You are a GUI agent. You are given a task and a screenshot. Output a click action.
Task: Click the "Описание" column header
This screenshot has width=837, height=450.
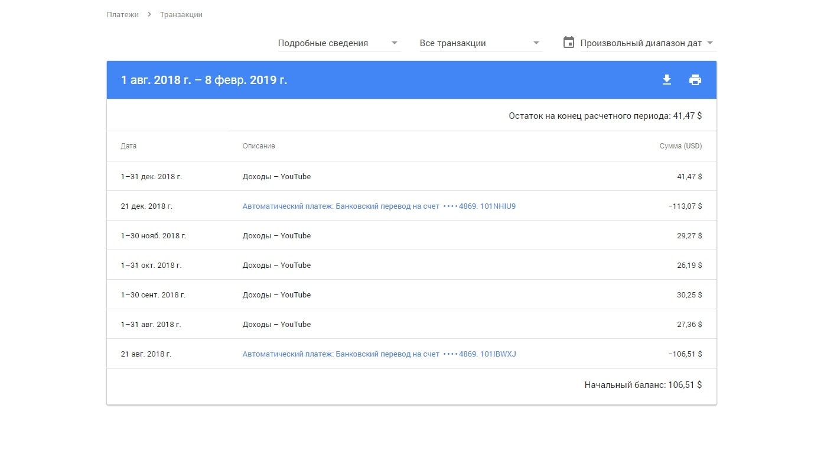click(259, 146)
